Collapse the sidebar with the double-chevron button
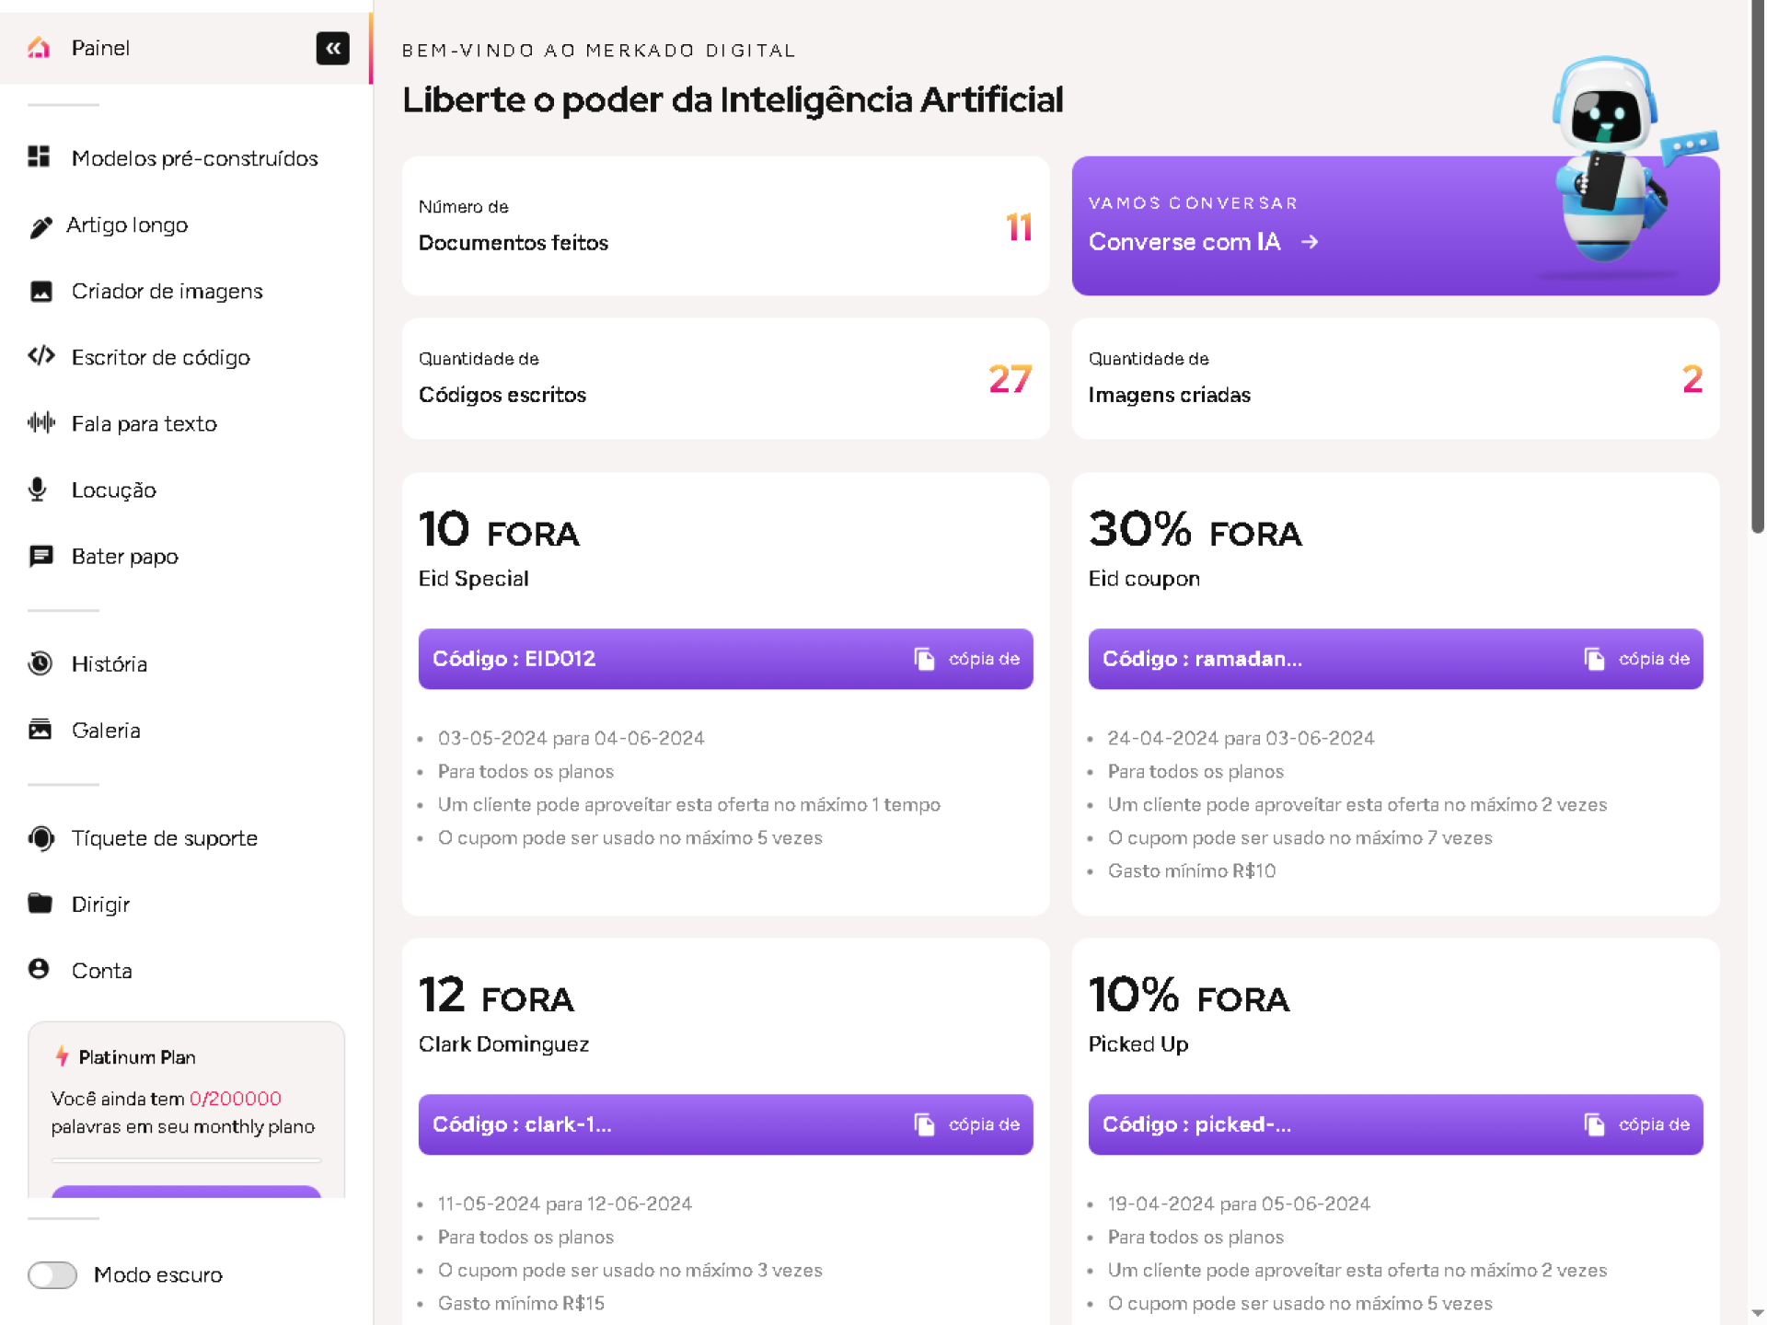1767x1325 pixels. click(332, 48)
